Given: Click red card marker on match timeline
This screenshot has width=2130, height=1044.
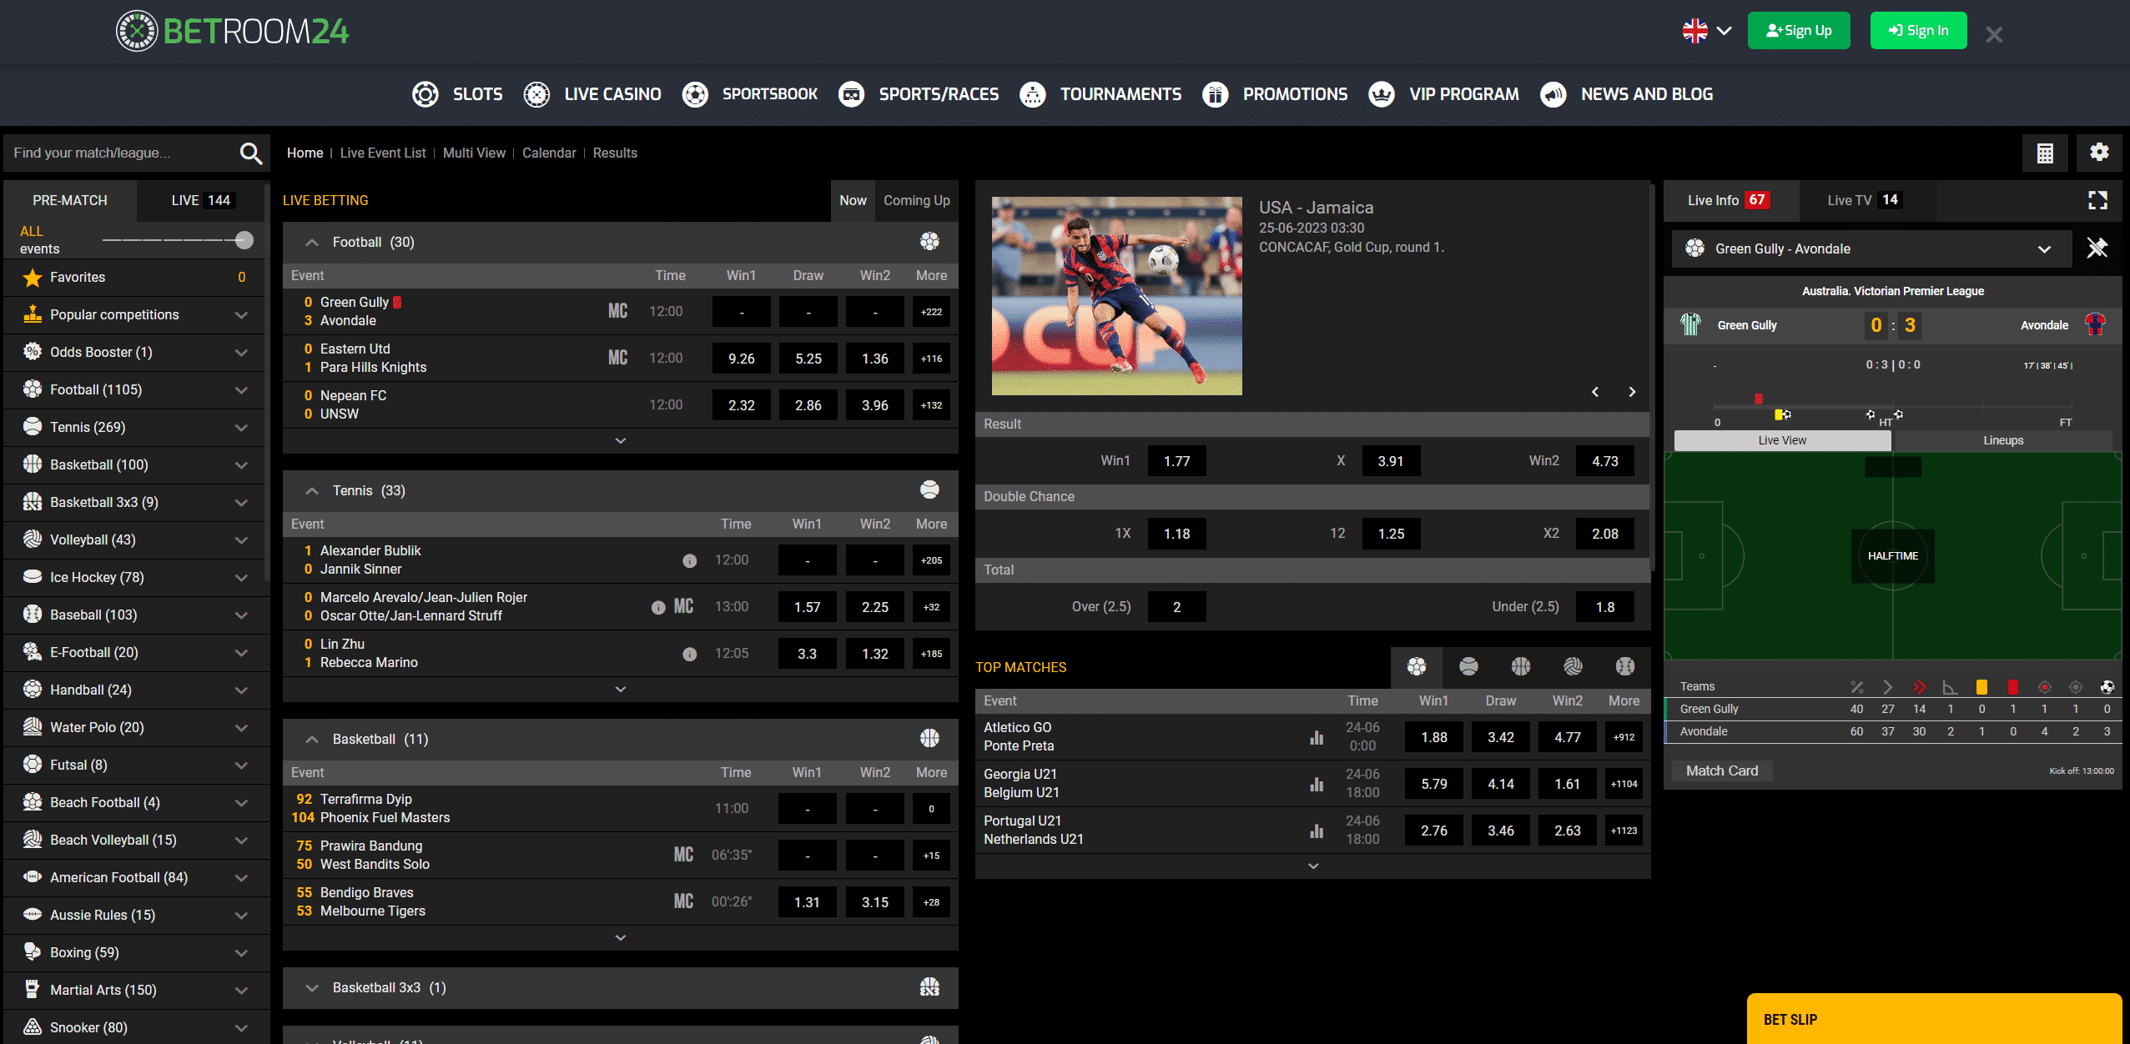Looking at the screenshot, I should [x=1759, y=399].
